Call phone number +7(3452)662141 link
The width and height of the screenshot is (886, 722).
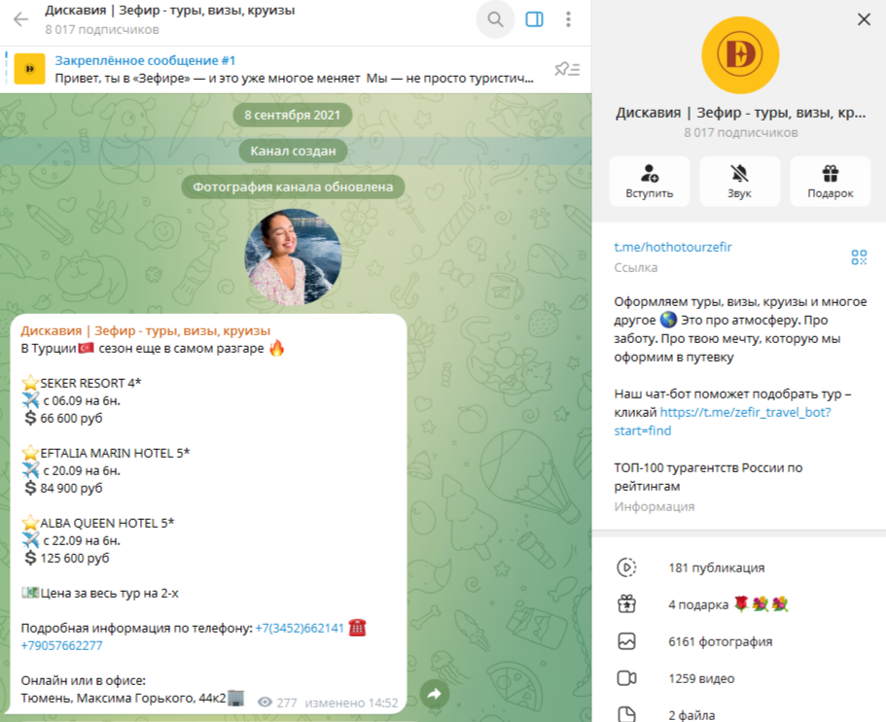tap(300, 628)
